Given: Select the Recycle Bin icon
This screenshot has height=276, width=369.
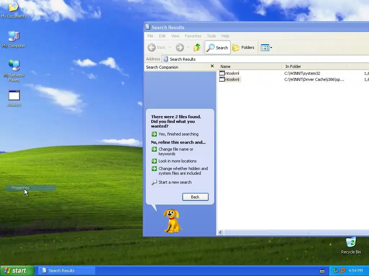Looking at the screenshot, I should click(x=351, y=245).
